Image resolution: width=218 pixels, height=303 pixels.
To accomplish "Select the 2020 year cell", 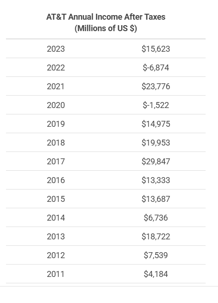I will 56,105.
